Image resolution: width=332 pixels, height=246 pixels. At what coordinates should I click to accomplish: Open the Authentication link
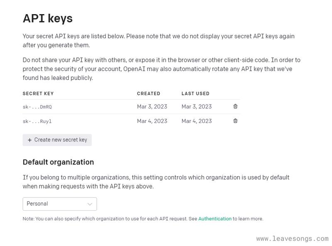[x=215, y=219]
